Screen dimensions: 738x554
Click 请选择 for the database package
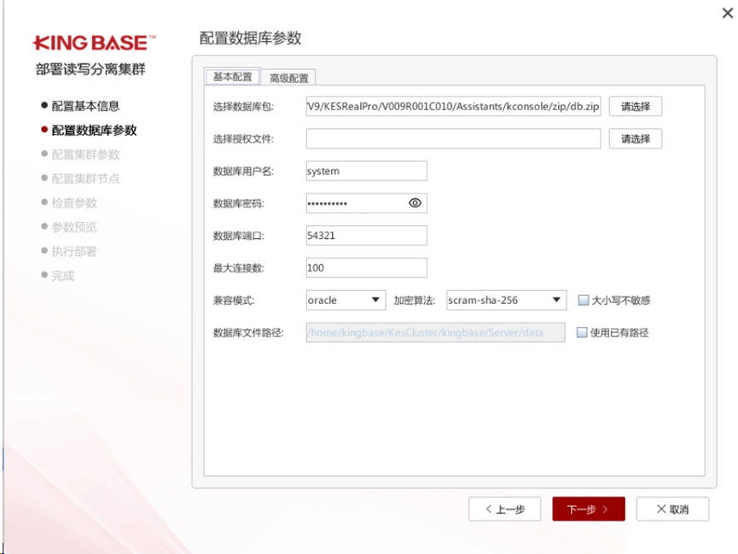[635, 107]
